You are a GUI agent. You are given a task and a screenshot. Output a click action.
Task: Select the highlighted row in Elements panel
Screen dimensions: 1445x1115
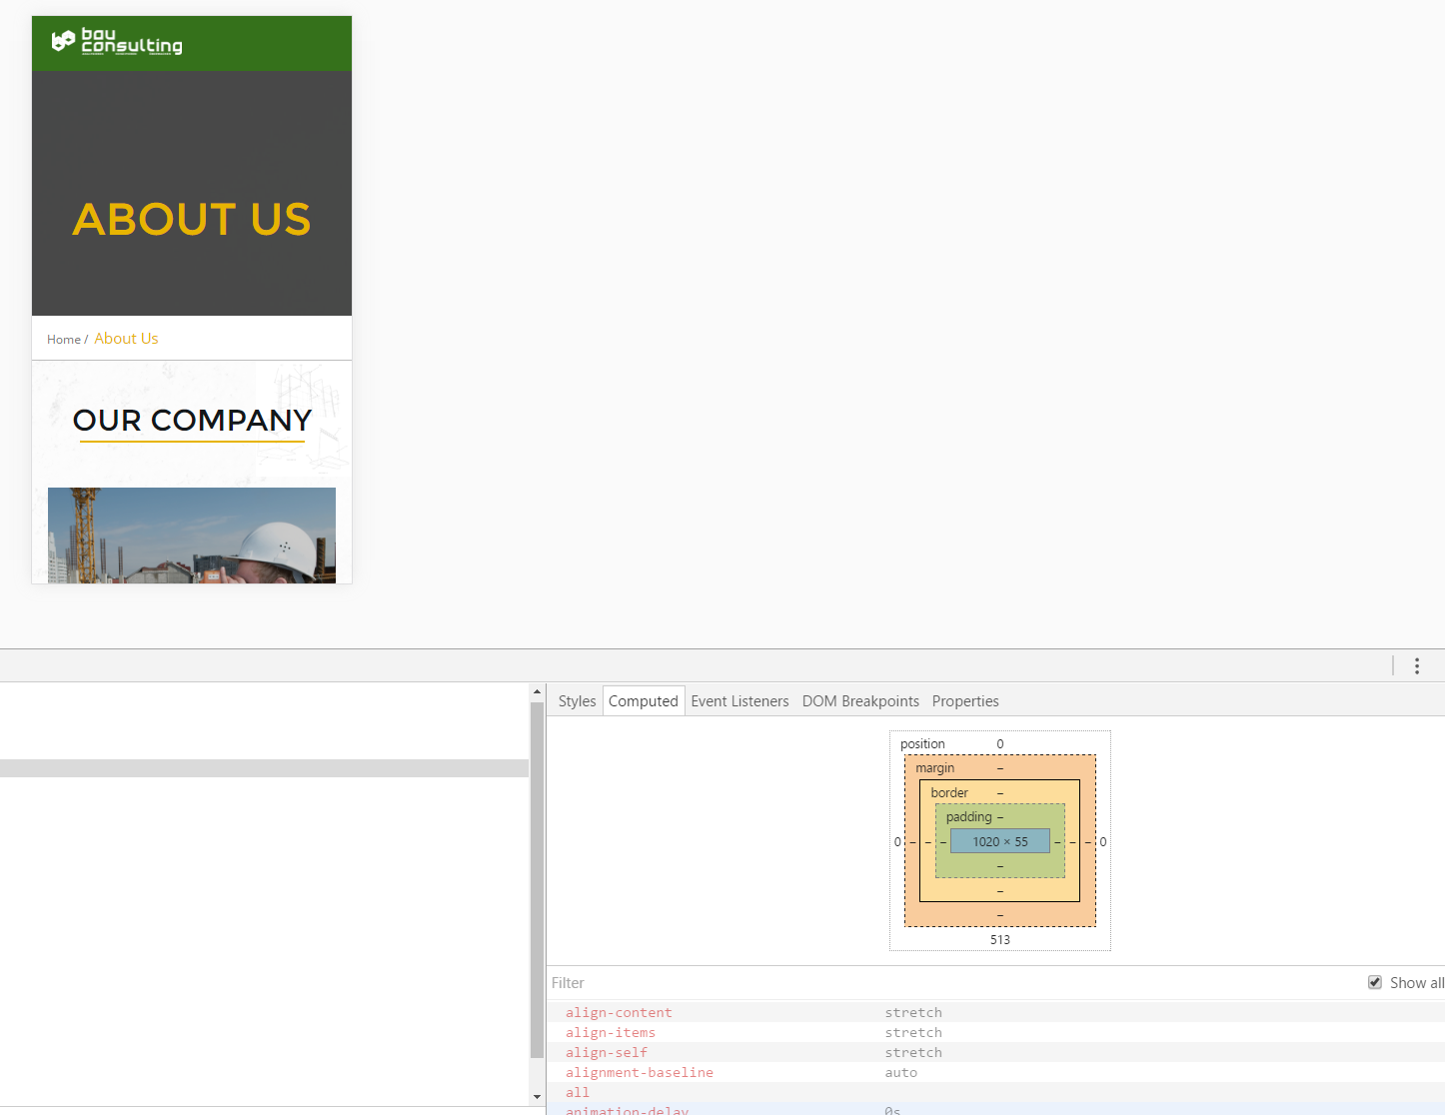[x=264, y=768]
